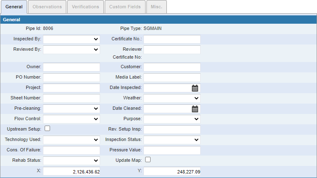
Task: Open the Inspection Status dropdown
Action: coord(172,140)
